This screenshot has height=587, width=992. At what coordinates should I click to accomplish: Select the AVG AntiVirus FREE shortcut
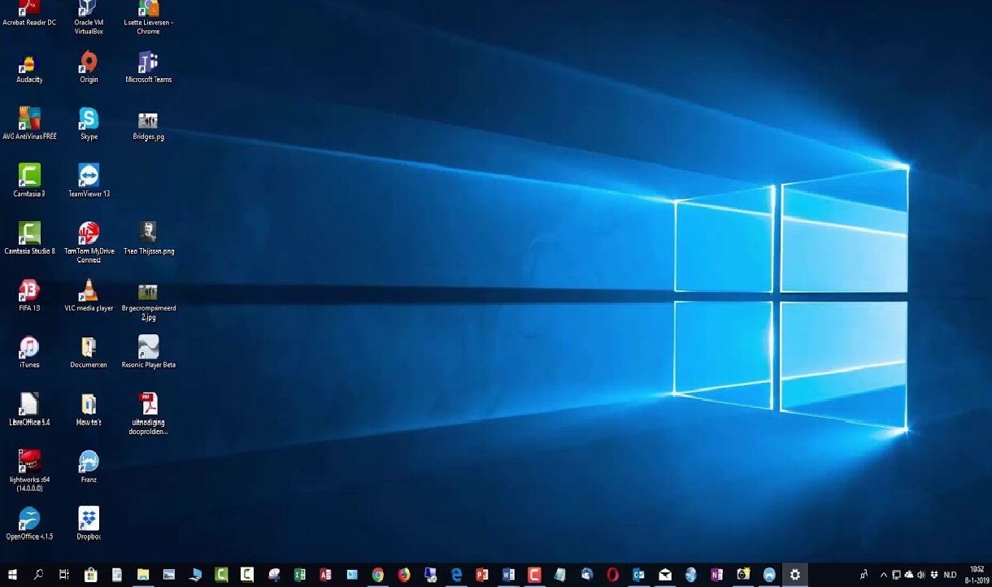29,124
